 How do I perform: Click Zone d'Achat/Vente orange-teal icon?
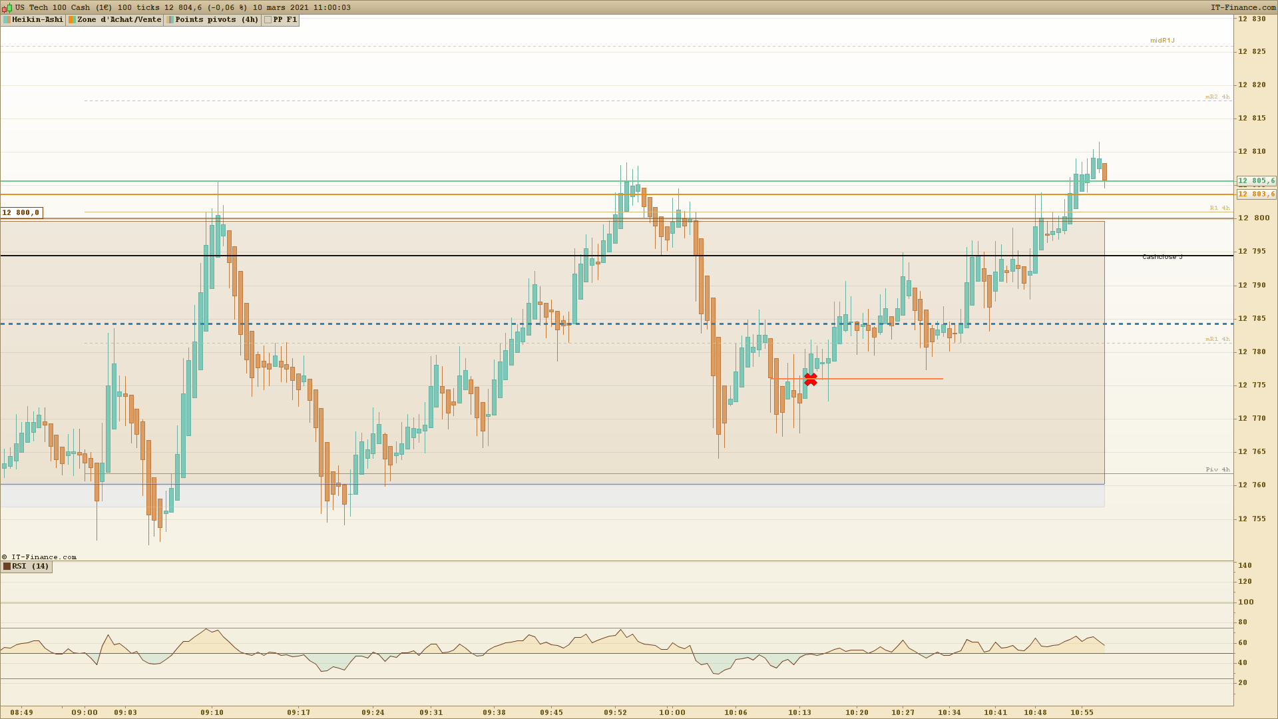click(x=72, y=20)
